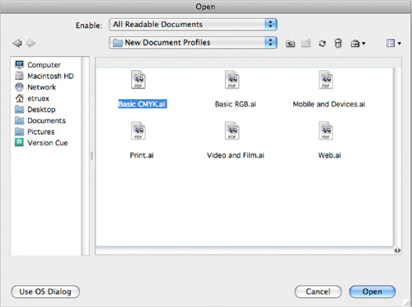
Task: Click the file list horizontal scroll arrows
Action: click(397, 250)
